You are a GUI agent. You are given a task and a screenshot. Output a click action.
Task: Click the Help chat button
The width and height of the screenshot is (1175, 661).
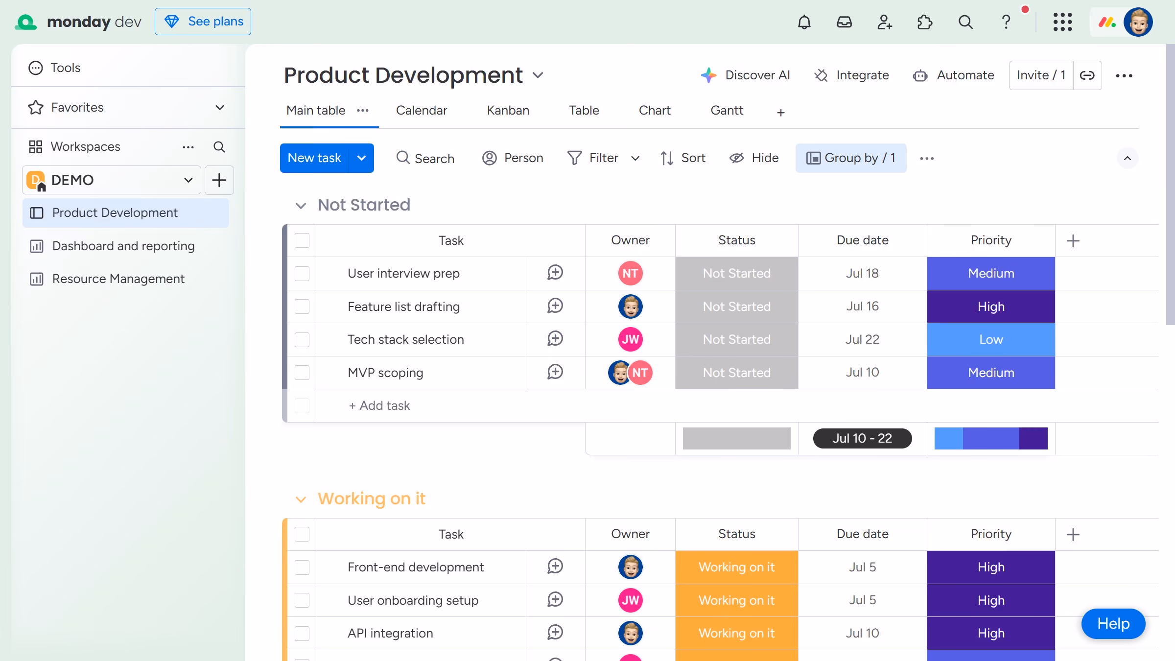[x=1113, y=624]
